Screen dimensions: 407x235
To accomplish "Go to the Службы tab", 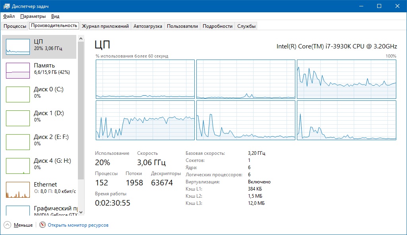I will [x=246, y=26].
